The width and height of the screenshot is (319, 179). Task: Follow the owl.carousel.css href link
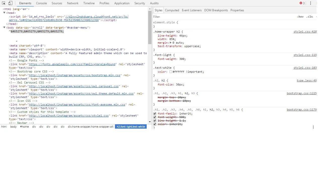point(74,86)
